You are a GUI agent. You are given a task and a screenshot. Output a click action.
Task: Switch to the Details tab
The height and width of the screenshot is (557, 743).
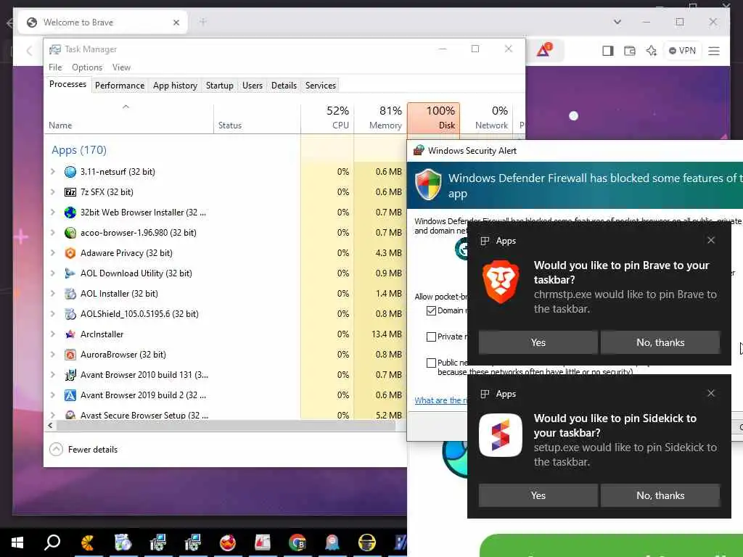coord(284,86)
